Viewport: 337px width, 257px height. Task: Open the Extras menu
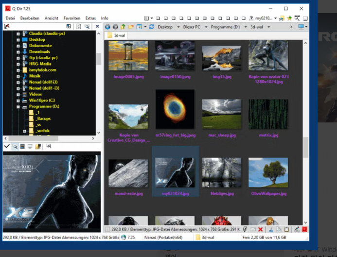(x=90, y=18)
